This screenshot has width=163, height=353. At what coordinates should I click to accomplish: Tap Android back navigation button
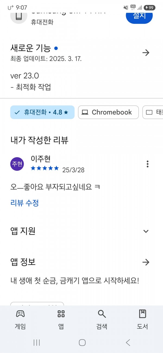(128, 343)
